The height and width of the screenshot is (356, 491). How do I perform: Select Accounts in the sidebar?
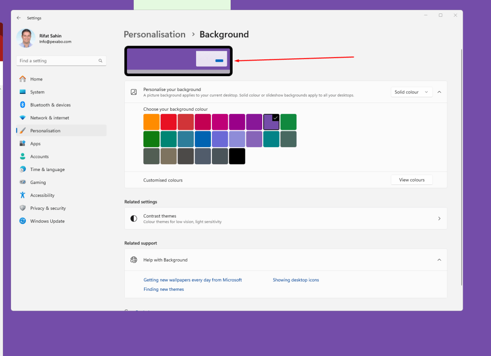coord(61,156)
